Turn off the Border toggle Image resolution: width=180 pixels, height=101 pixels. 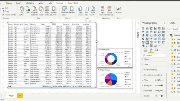(161, 96)
